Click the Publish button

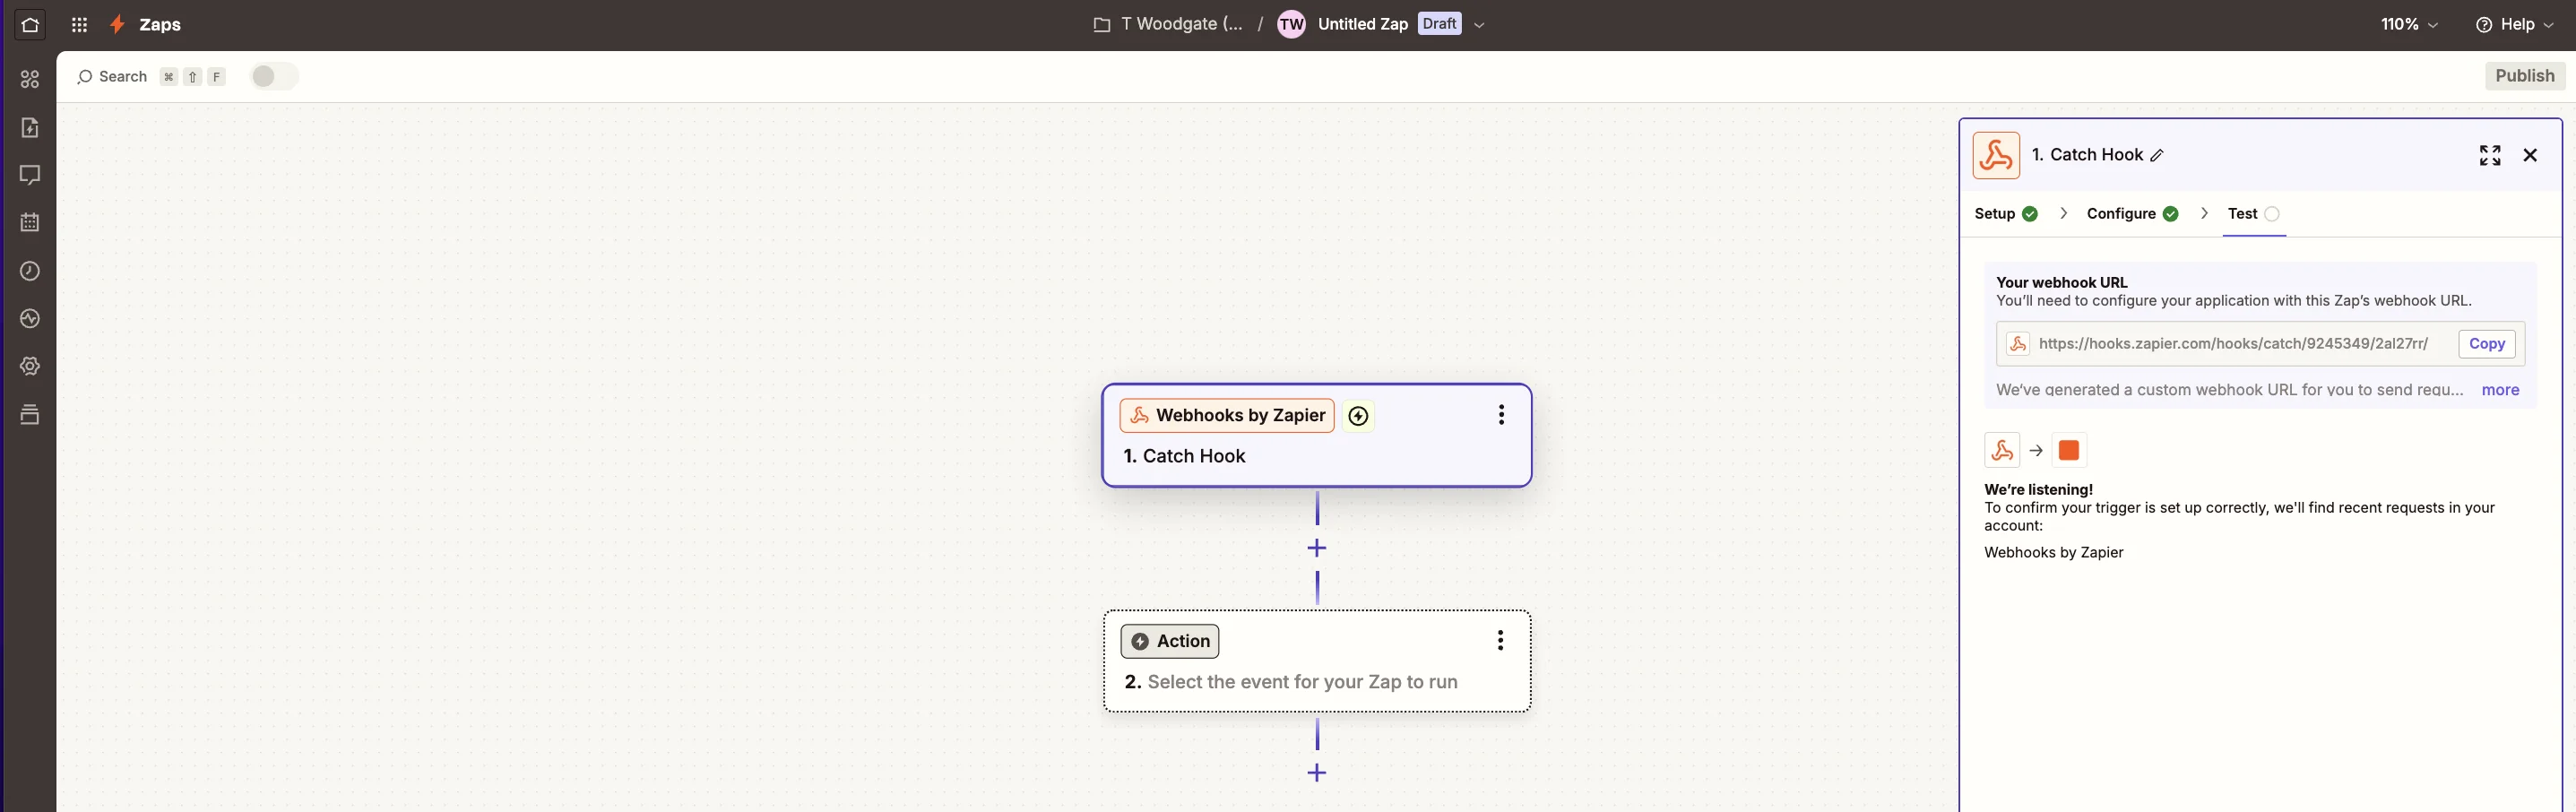pyautogui.click(x=2524, y=76)
